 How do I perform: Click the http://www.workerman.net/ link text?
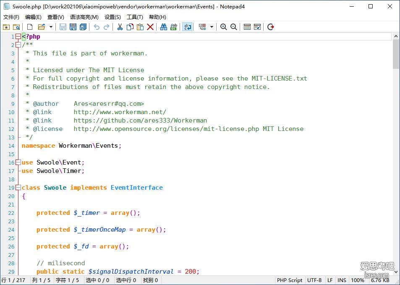click(x=120, y=112)
